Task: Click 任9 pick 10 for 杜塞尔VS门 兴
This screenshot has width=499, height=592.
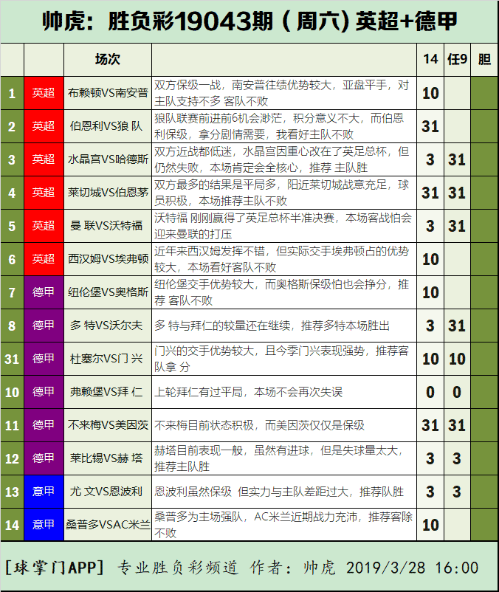Action: pyautogui.click(x=457, y=359)
